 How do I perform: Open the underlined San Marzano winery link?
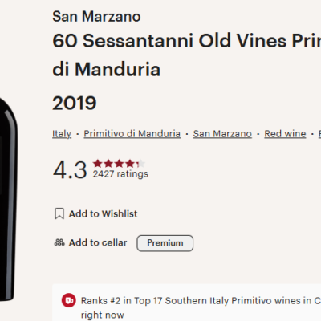[x=222, y=134]
